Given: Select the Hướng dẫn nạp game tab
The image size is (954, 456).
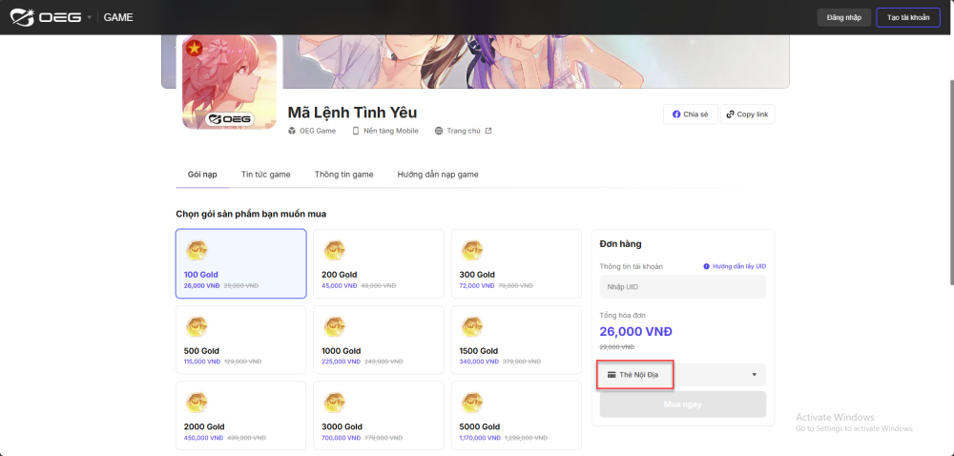Looking at the screenshot, I should click(438, 175).
